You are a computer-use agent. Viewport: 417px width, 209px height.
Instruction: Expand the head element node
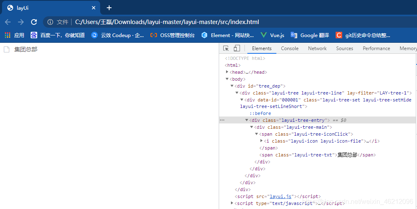click(227, 72)
